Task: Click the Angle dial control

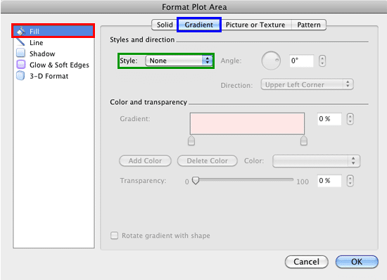Action: point(271,61)
